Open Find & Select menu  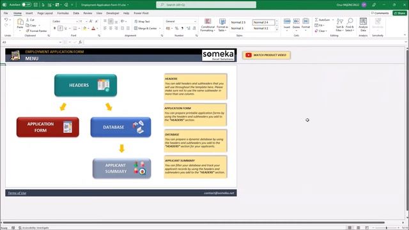point(350,25)
